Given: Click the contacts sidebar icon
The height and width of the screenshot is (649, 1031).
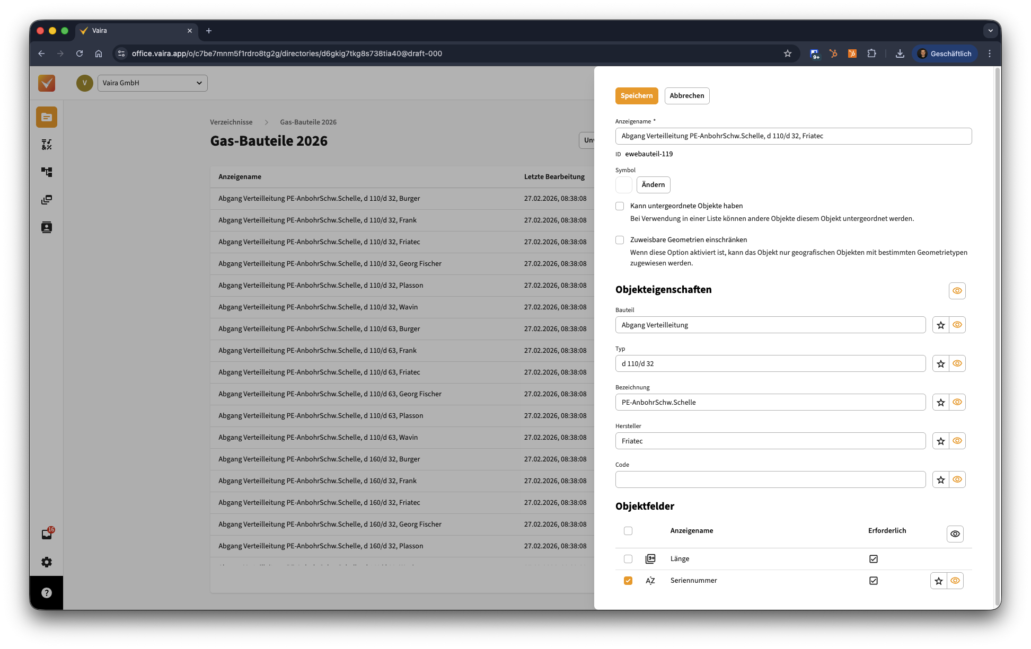Looking at the screenshot, I should (47, 227).
